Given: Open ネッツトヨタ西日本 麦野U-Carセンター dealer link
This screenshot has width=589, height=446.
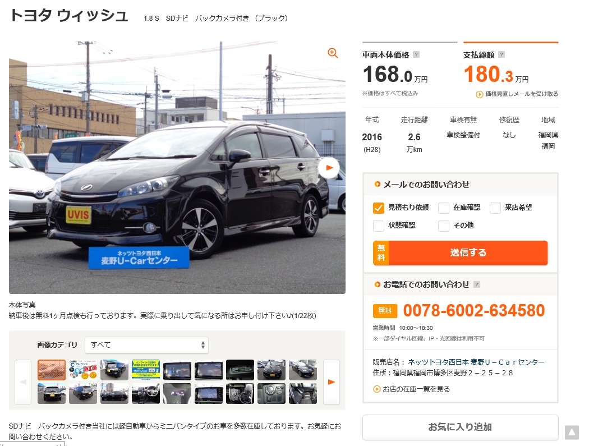Looking at the screenshot, I should coord(476,362).
